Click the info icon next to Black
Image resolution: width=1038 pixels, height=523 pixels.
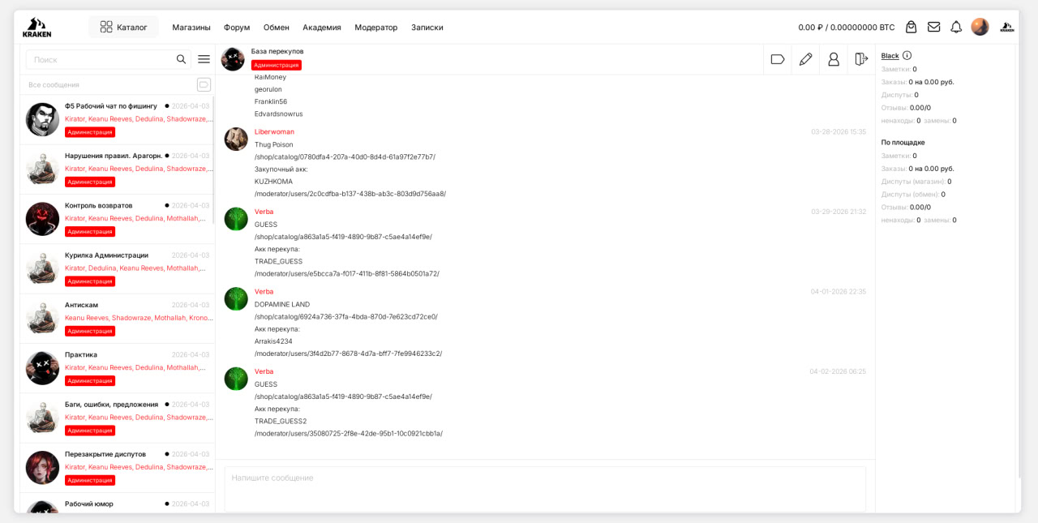[907, 55]
